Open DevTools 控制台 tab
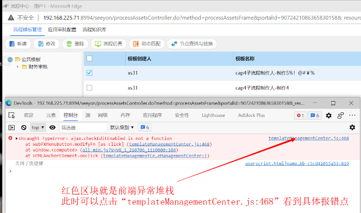Image resolution: width=361 pixels, height=213 pixels. [70, 115]
